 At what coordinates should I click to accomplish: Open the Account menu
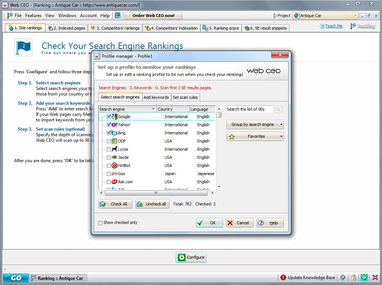[88, 16]
